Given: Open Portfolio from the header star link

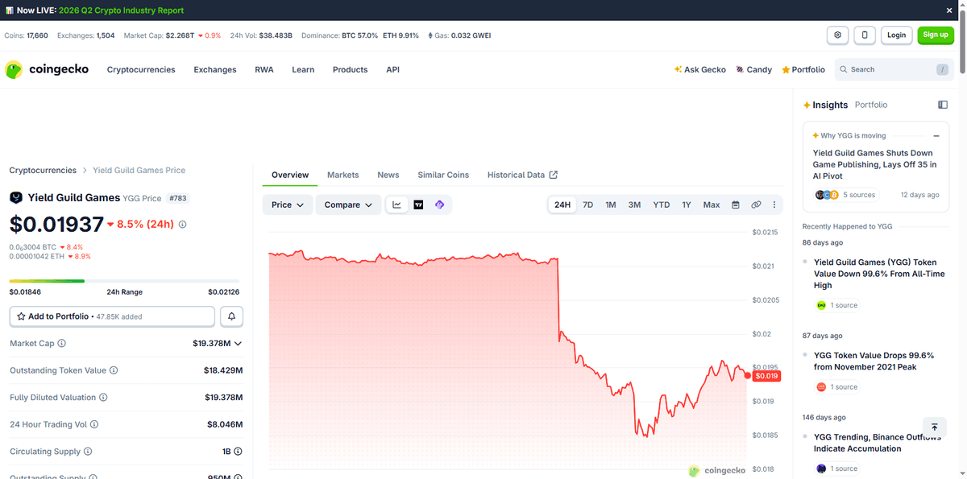Looking at the screenshot, I should coord(803,70).
